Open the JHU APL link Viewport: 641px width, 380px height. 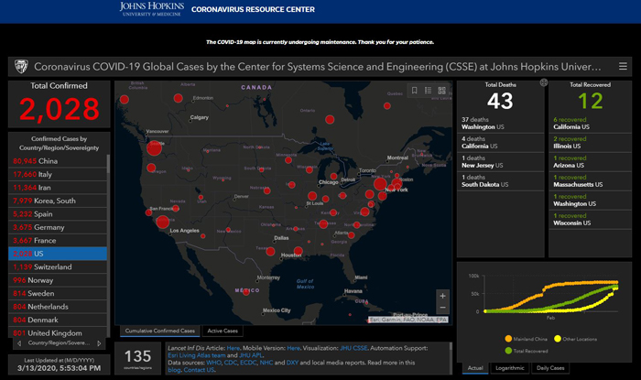click(x=251, y=355)
